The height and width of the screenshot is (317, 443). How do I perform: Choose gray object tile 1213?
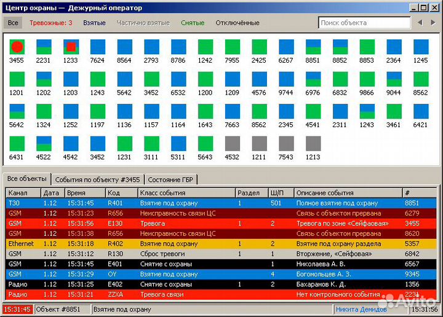point(313,143)
